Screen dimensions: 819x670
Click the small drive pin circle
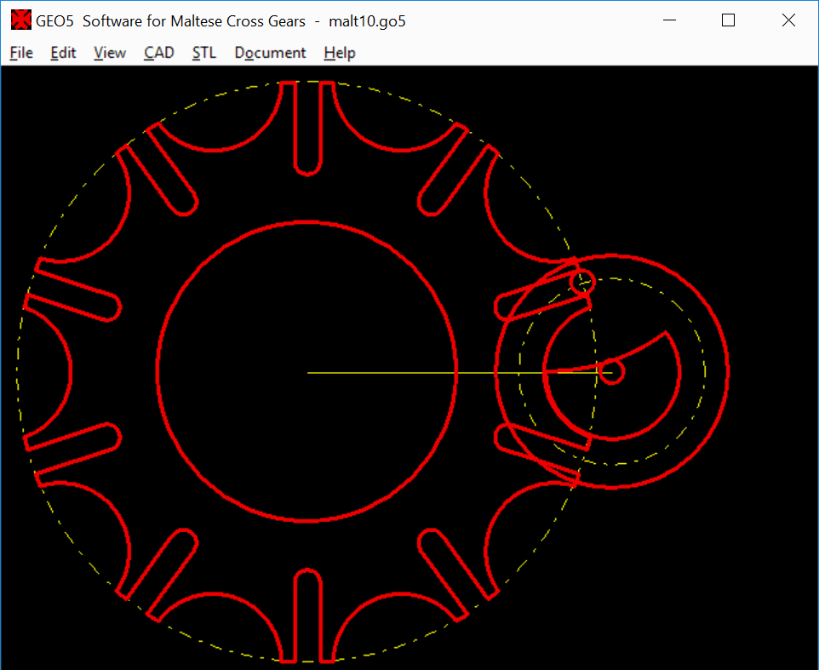click(x=582, y=282)
